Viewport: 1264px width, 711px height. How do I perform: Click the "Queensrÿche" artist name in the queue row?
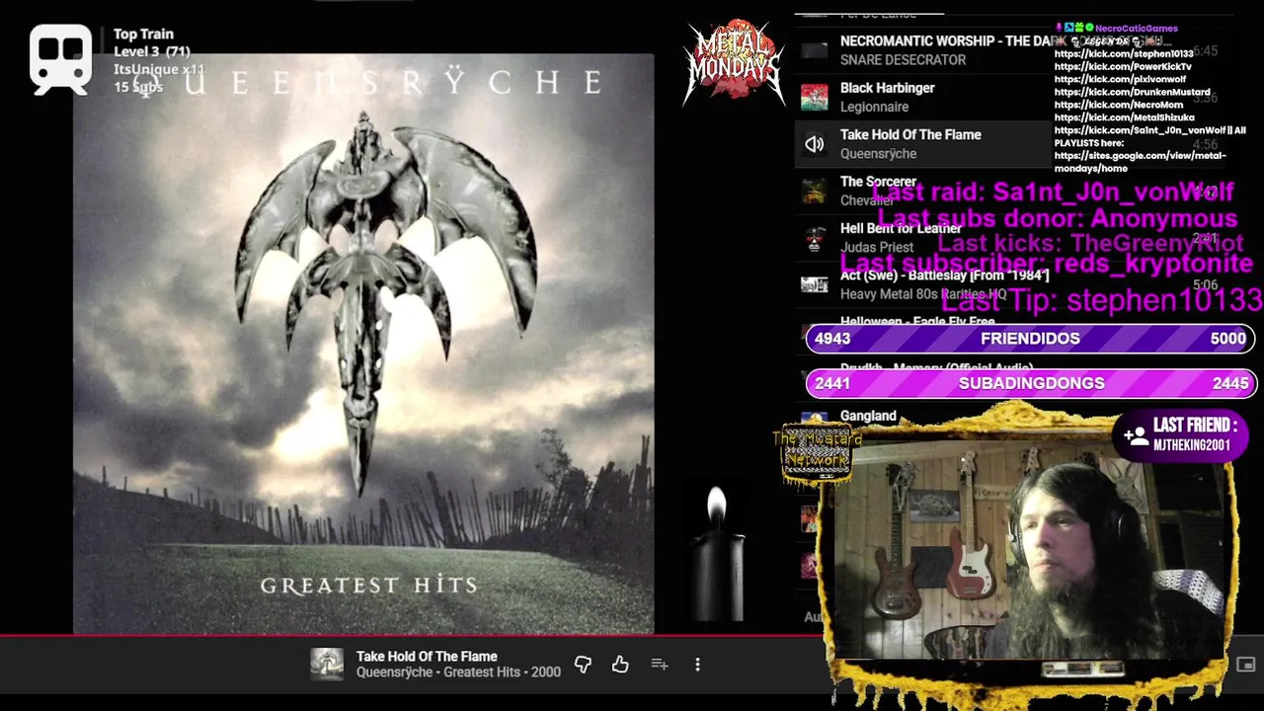[x=878, y=154]
